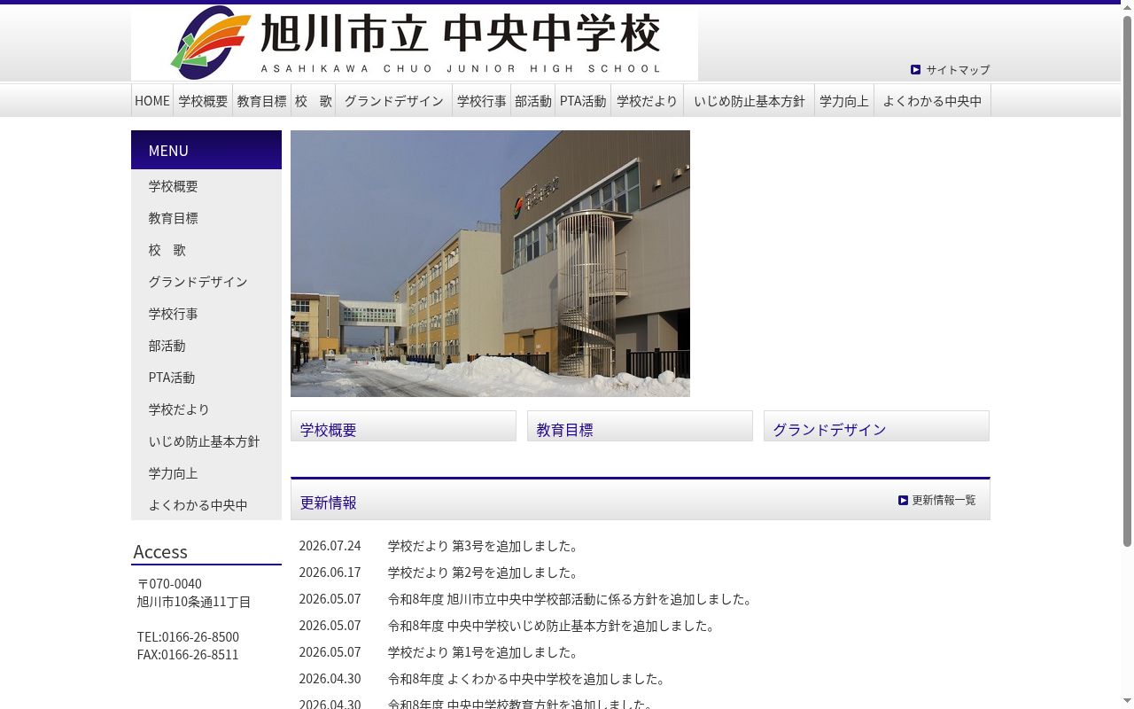The height and width of the screenshot is (709, 1134).
Task: Open 更新情報一覧 list link
Action: (944, 500)
